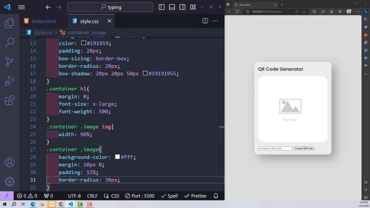Reload the browser page
This screenshot has height=208, width=370.
tap(237, 12)
